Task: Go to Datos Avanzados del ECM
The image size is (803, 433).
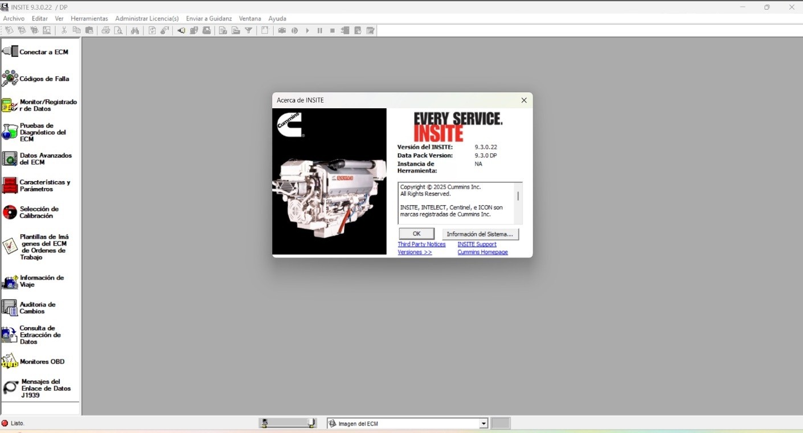Action: click(38, 159)
